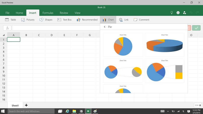The image size is (203, 114).
Task: Select the Insert tab
Action: coord(33,13)
